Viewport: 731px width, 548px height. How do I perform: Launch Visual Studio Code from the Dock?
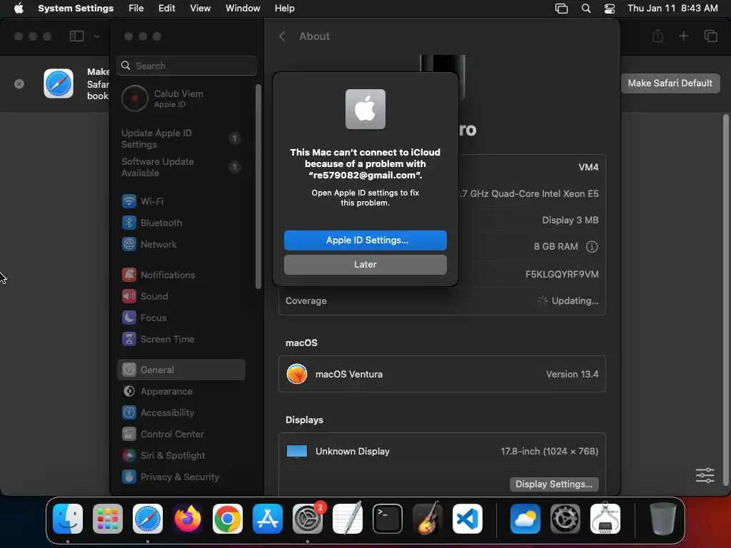pos(468,519)
